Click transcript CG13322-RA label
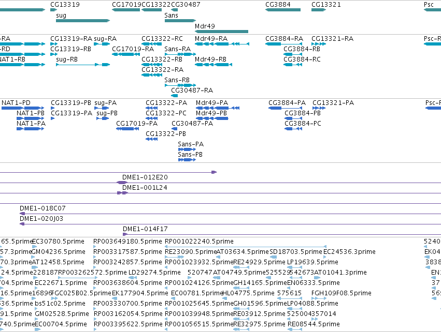This screenshot has height=332, width=441. 162,70
